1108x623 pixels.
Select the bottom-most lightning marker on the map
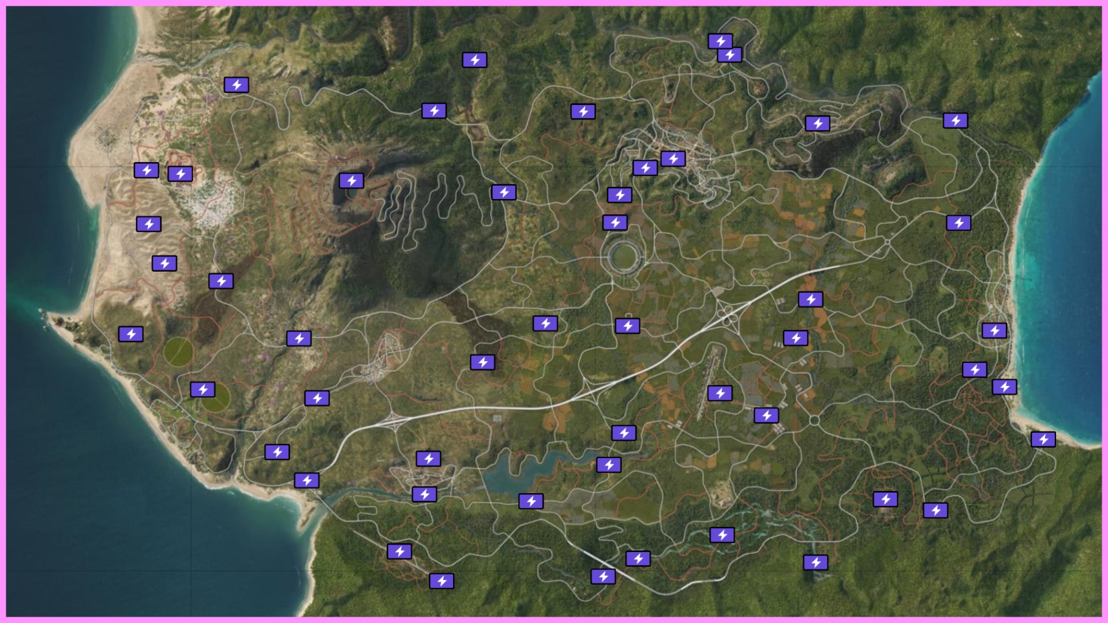pos(441,581)
